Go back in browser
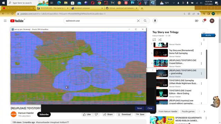This screenshot has height=124, width=221. [x=3, y=14]
